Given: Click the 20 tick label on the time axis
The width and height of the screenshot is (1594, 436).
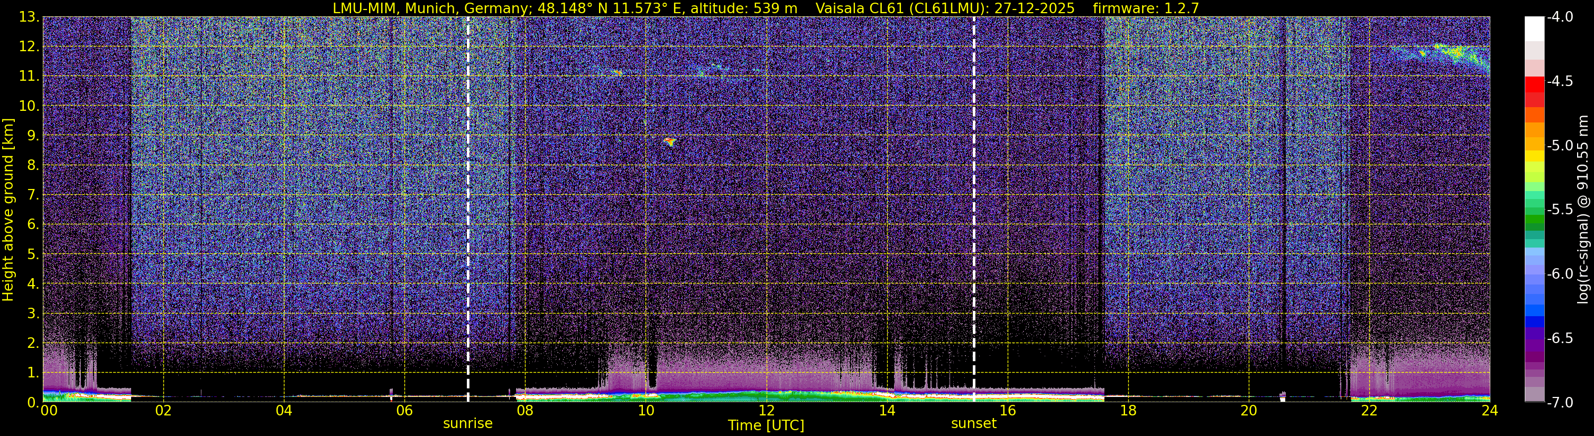Looking at the screenshot, I should pos(1249,411).
